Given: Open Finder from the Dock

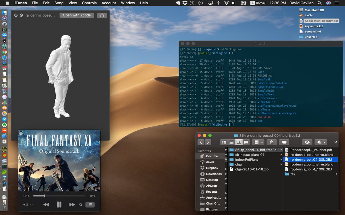Looking at the screenshot, I should click(4, 13).
